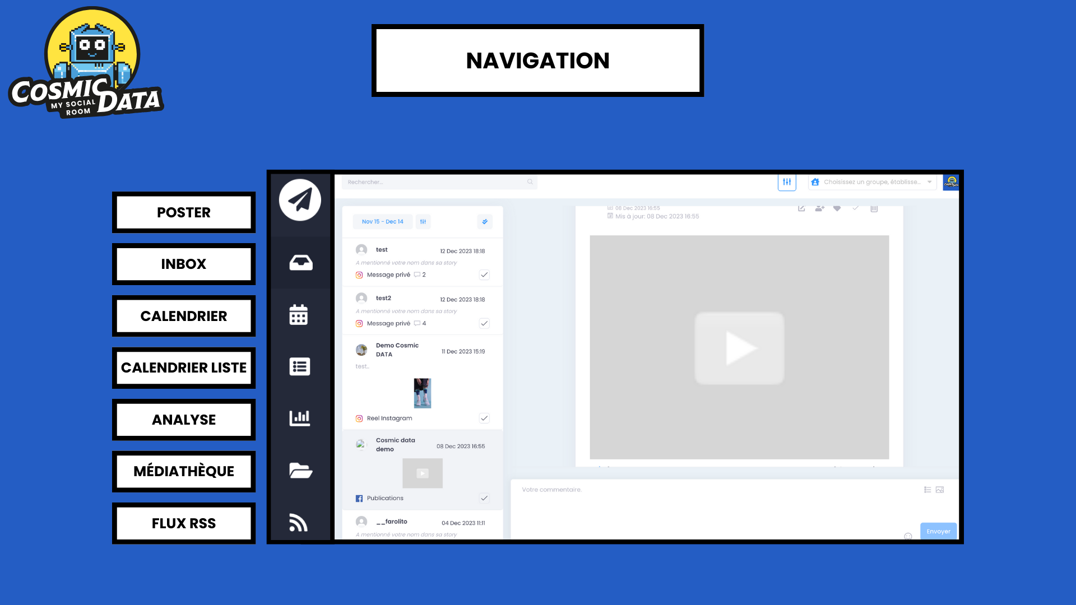Click the INBOX menu button
Image resolution: width=1076 pixels, height=605 pixels.
[x=183, y=264]
